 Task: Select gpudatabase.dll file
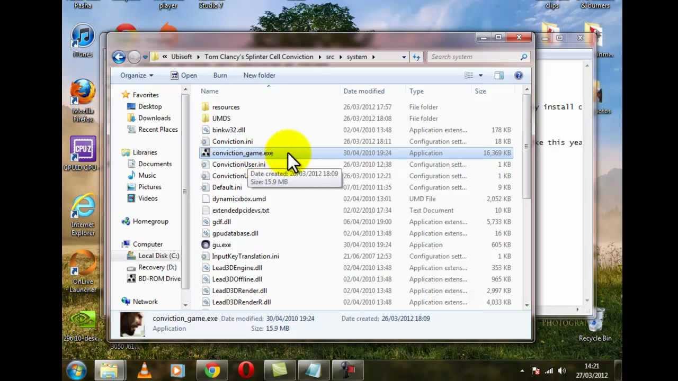[235, 233]
